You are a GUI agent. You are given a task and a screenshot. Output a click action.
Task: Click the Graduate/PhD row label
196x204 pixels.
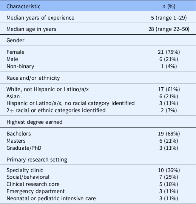click(24, 148)
